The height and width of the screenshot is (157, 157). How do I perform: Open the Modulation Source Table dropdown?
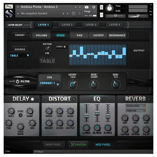19,55
